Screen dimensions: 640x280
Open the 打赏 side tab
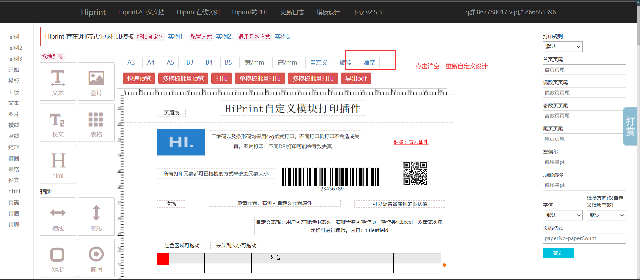tap(630, 126)
